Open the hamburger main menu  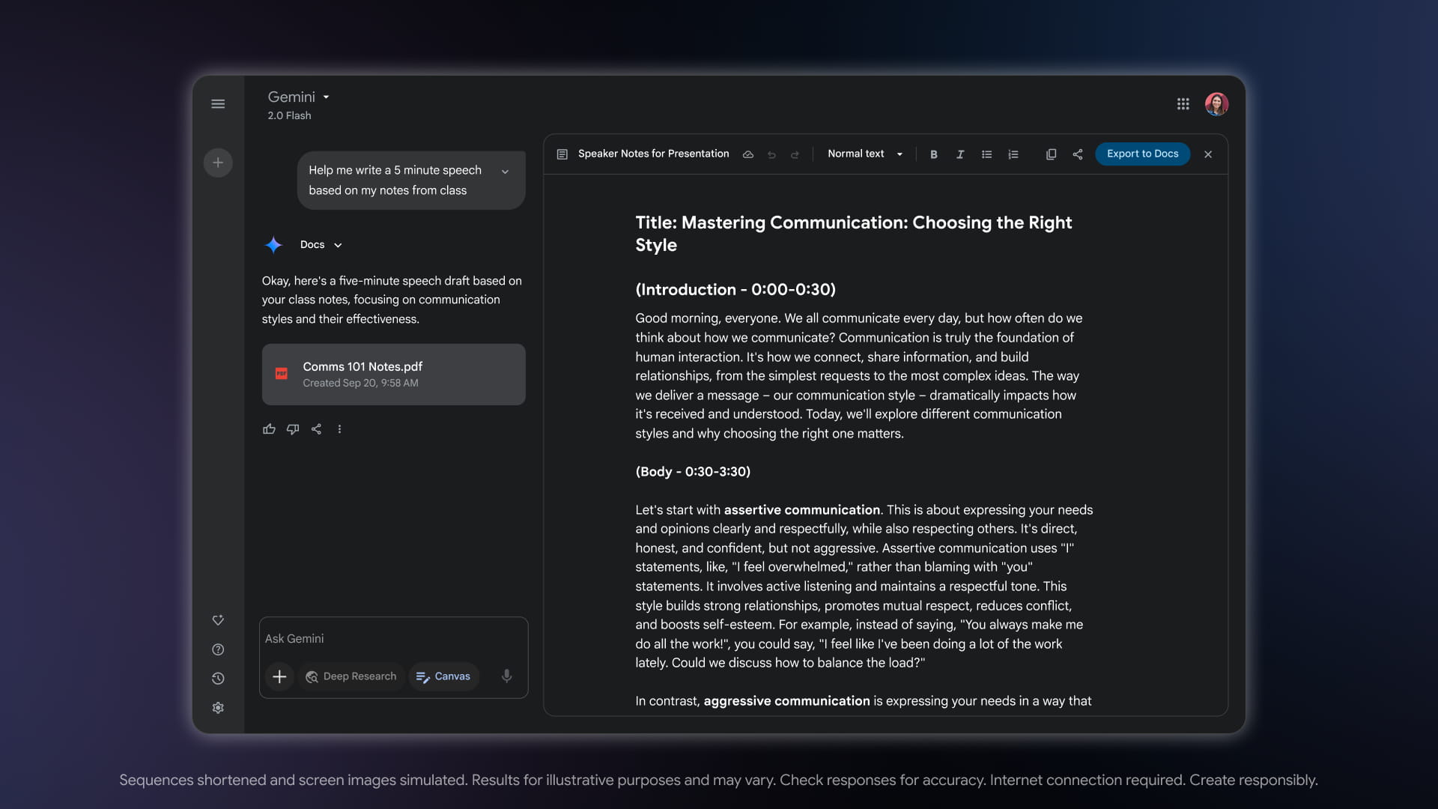click(218, 104)
